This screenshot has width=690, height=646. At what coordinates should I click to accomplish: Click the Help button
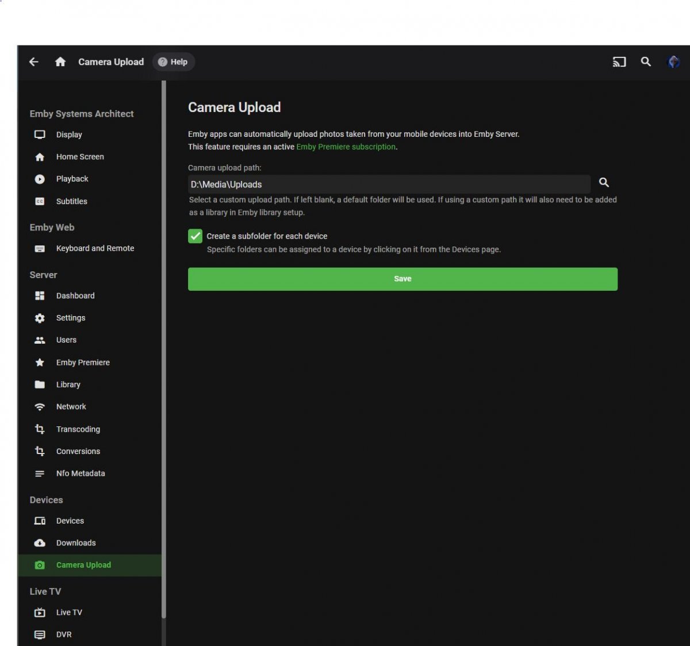pos(174,62)
